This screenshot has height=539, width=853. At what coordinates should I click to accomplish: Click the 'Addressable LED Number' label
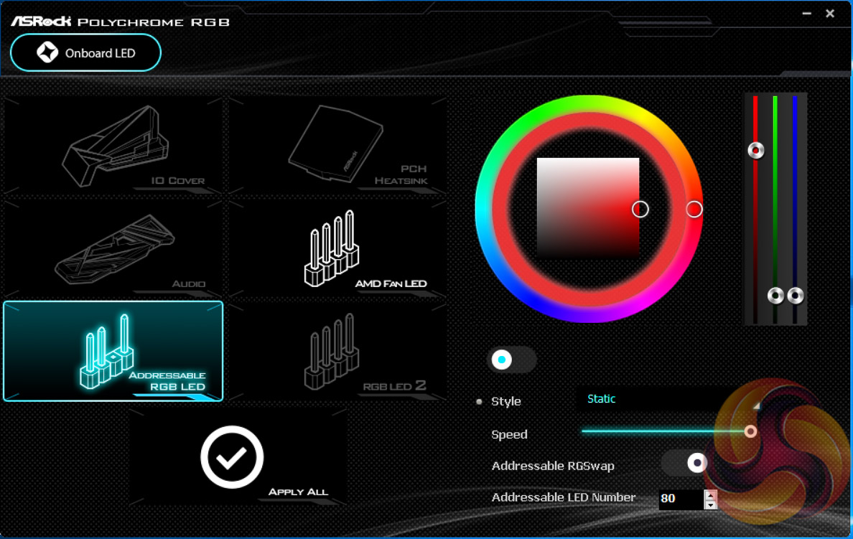[564, 497]
